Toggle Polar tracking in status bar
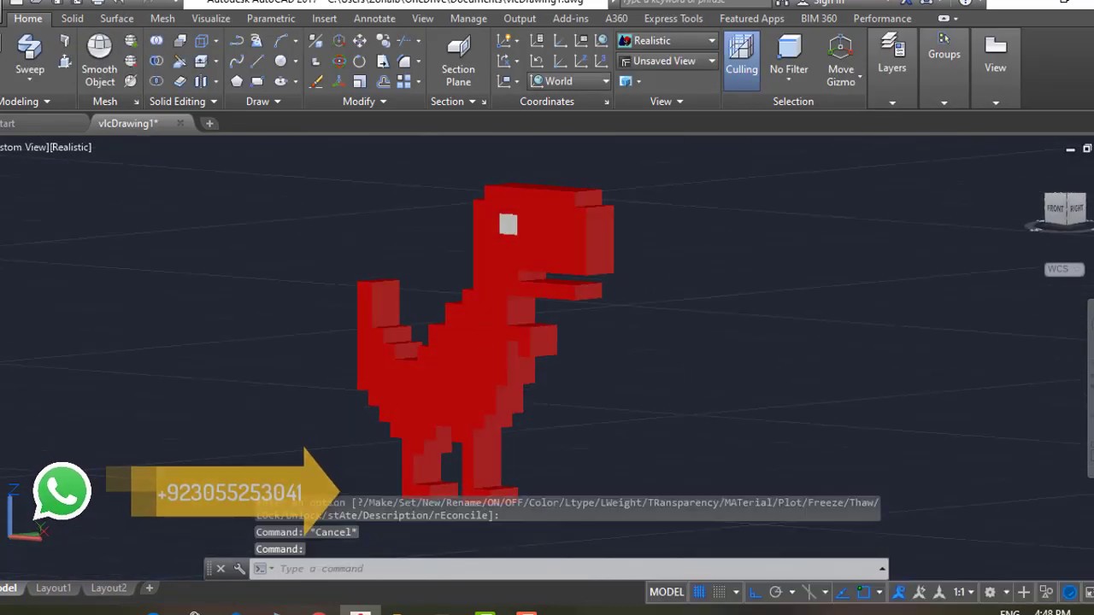Image resolution: width=1094 pixels, height=615 pixels. (775, 592)
